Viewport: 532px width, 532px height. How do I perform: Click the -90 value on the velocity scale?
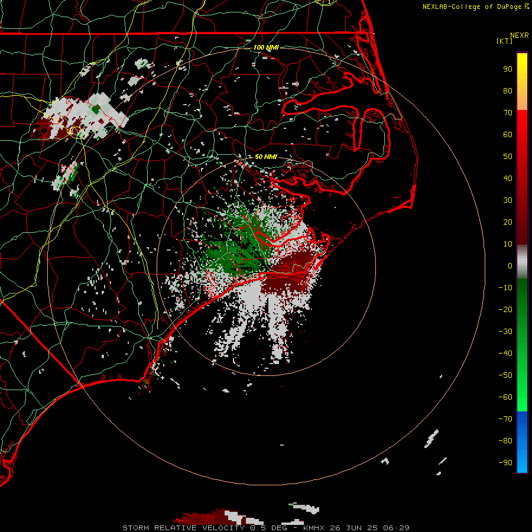pyautogui.click(x=505, y=463)
